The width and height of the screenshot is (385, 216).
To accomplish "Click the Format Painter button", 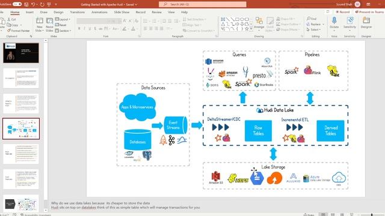I will coord(19,31).
